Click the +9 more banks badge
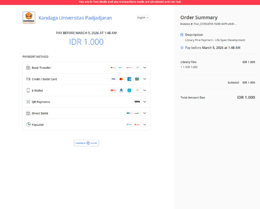This screenshot has width=260, height=209. (x=137, y=68)
